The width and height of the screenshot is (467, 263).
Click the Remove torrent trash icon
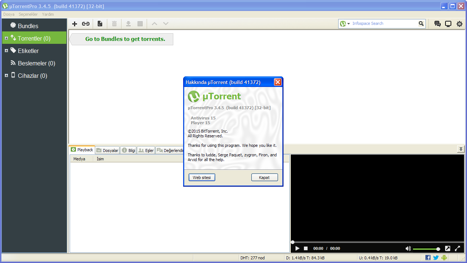[x=114, y=24]
